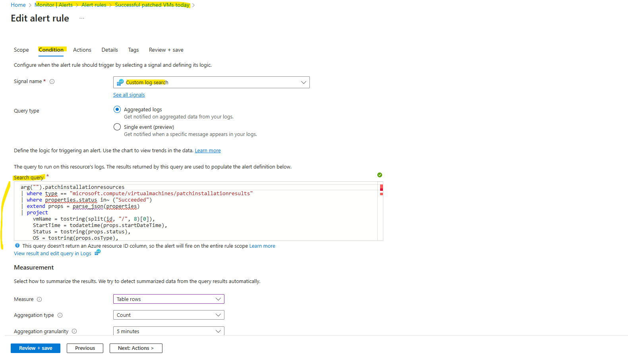Click the blue Review + save button
The width and height of the screenshot is (628, 357).
35,348
